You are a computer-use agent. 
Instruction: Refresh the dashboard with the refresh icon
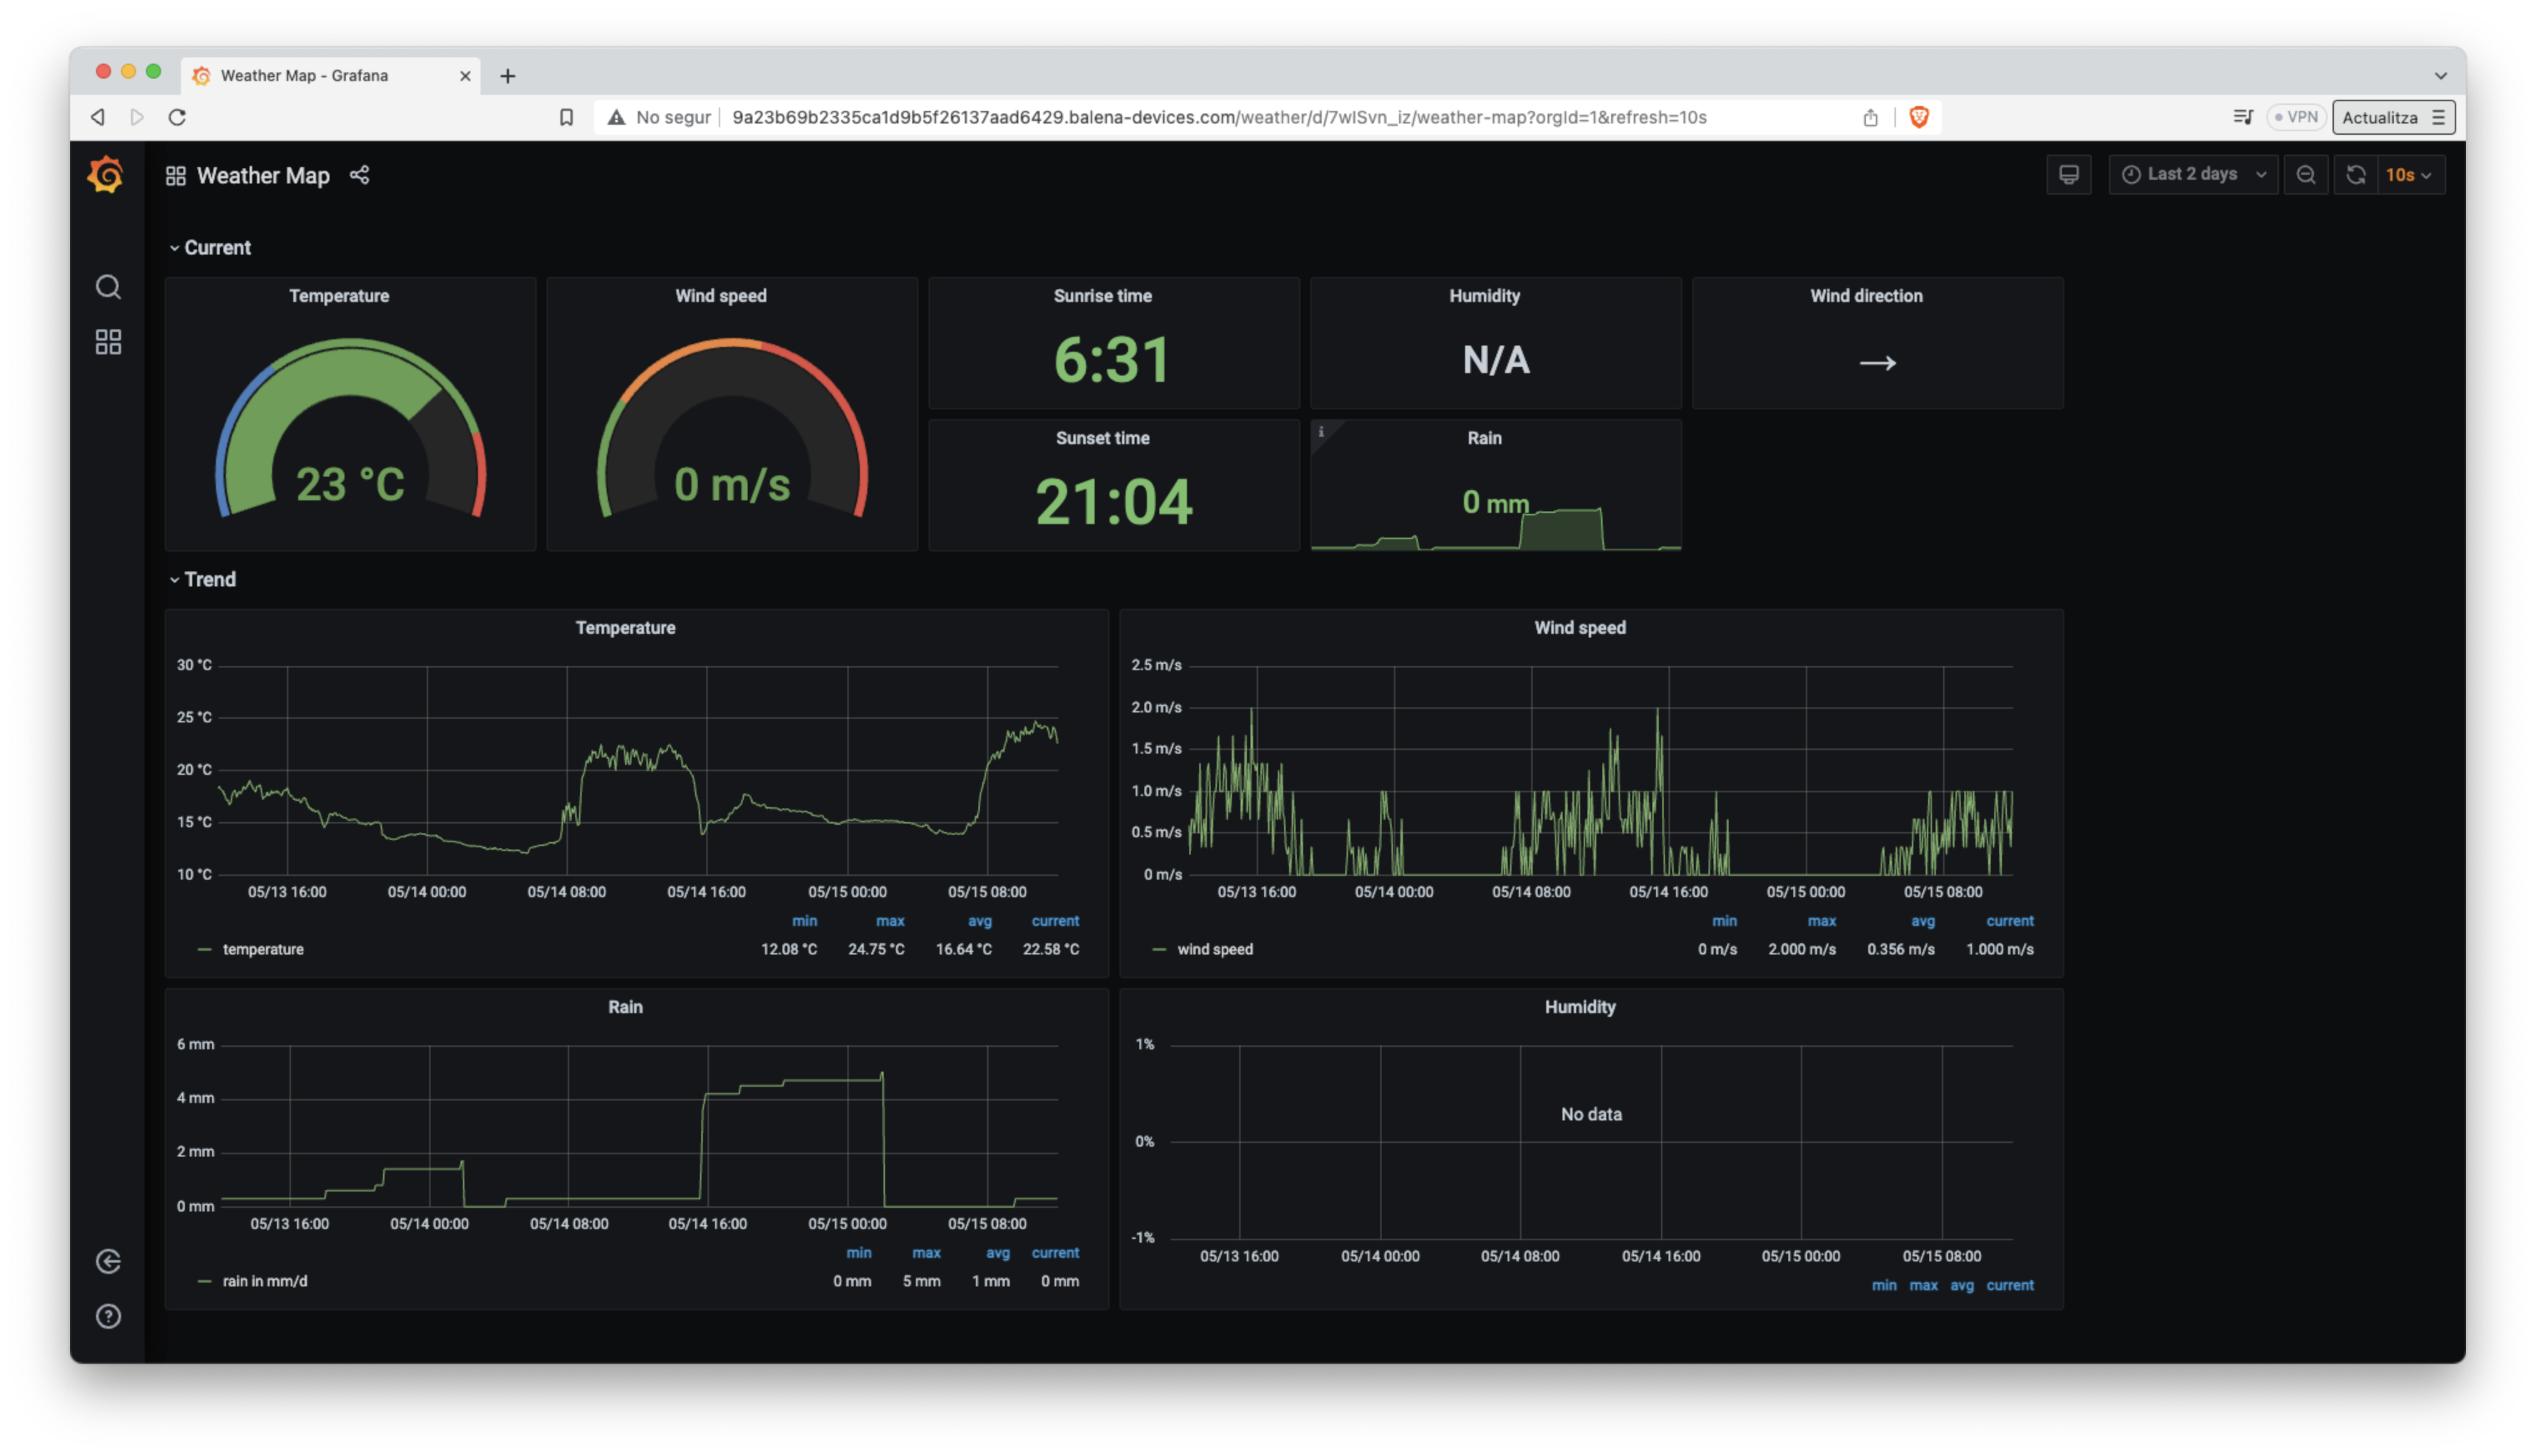click(x=2356, y=174)
